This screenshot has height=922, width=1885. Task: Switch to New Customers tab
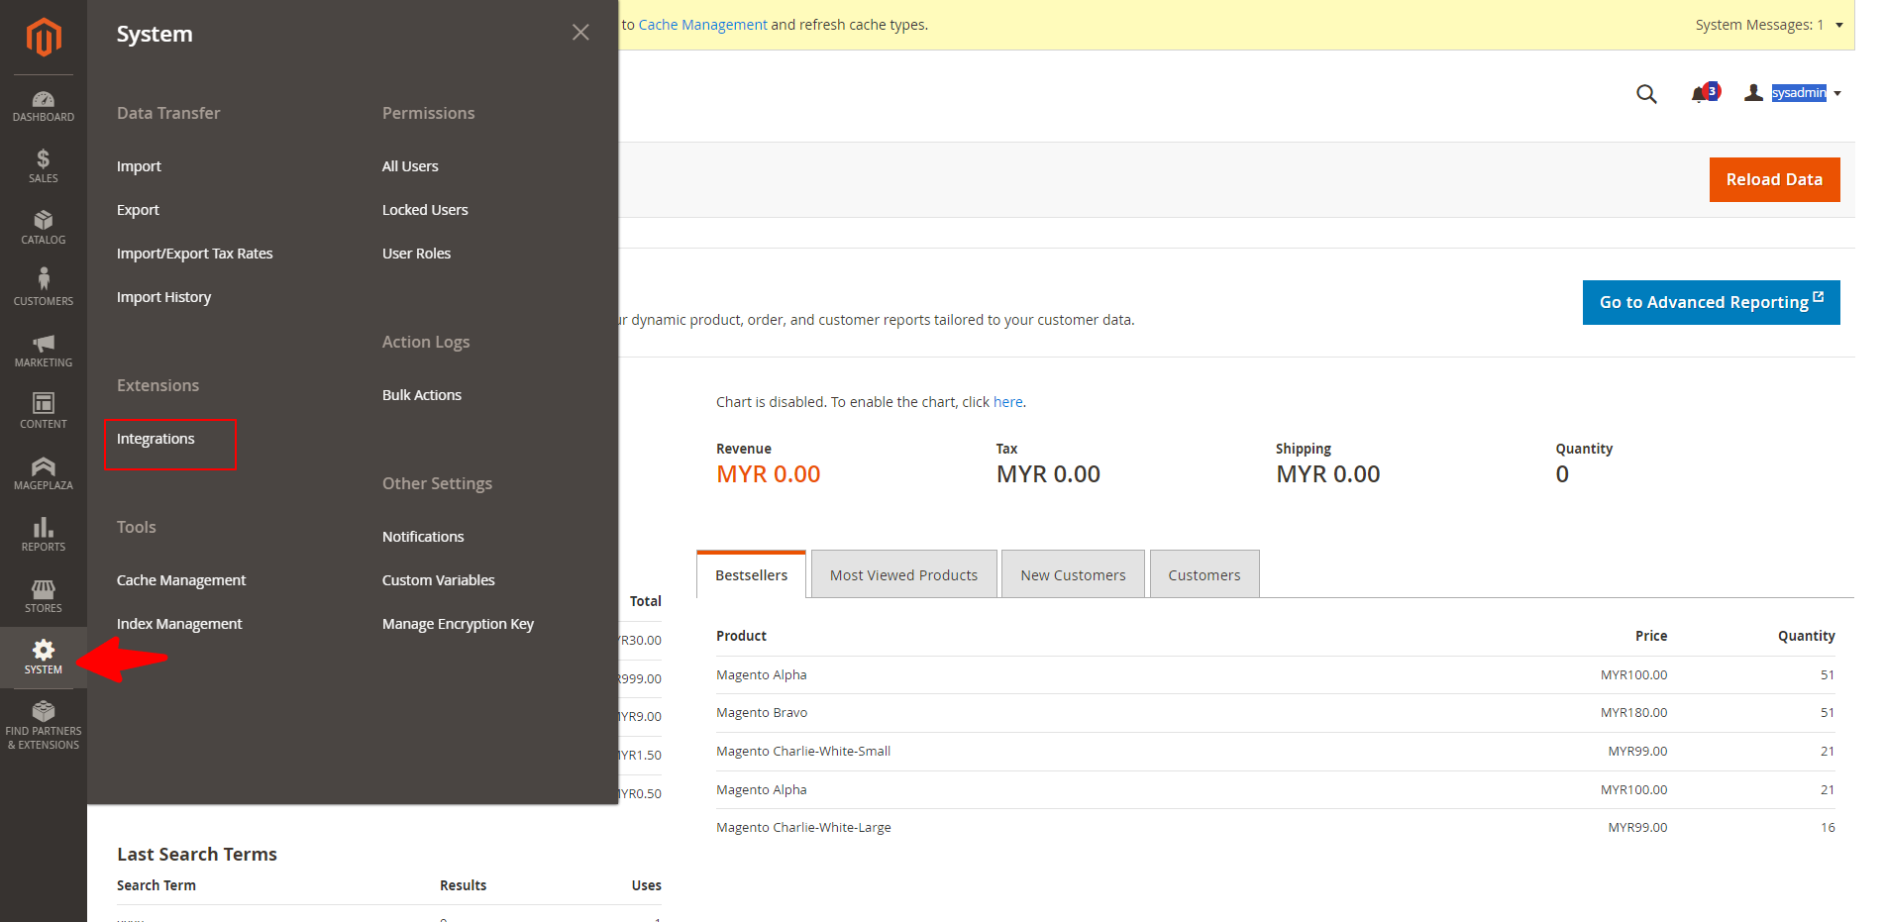point(1073,575)
